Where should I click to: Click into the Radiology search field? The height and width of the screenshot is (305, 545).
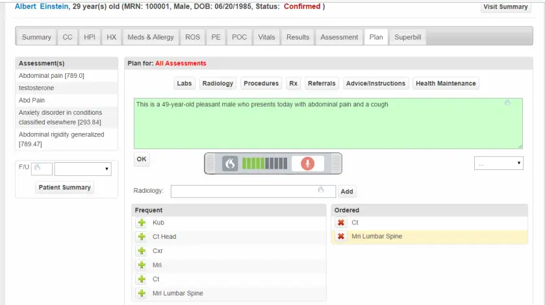pos(253,191)
